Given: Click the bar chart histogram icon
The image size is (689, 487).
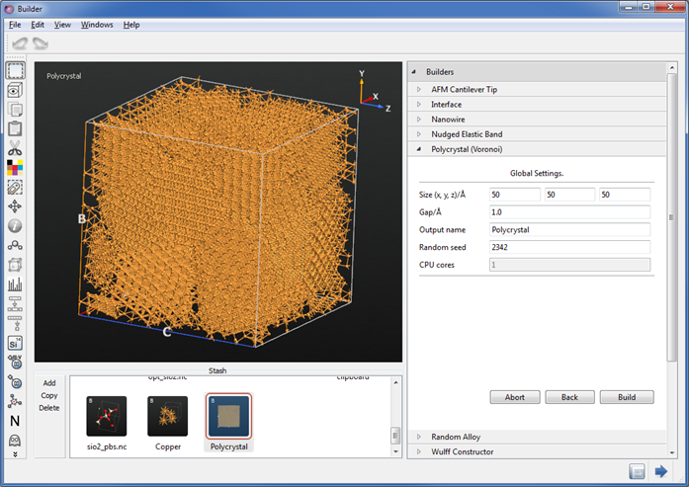Looking at the screenshot, I should [15, 284].
